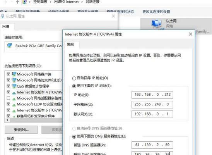The height and width of the screenshot is (155, 212).
Task: Select Internet 协议版本 6 protocol icon
Action: (x=14, y=111)
